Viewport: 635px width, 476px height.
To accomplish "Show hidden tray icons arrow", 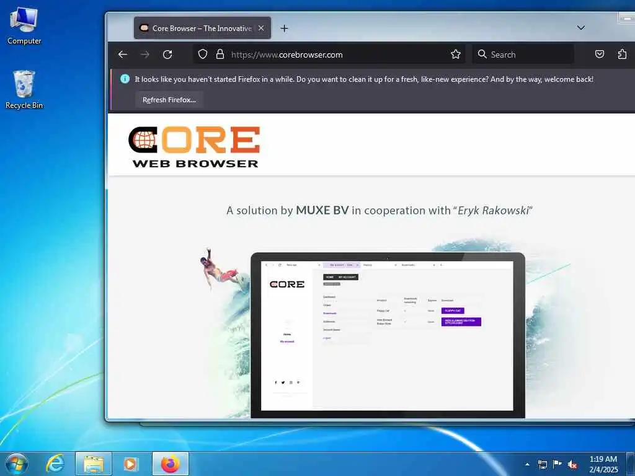I will pos(527,464).
